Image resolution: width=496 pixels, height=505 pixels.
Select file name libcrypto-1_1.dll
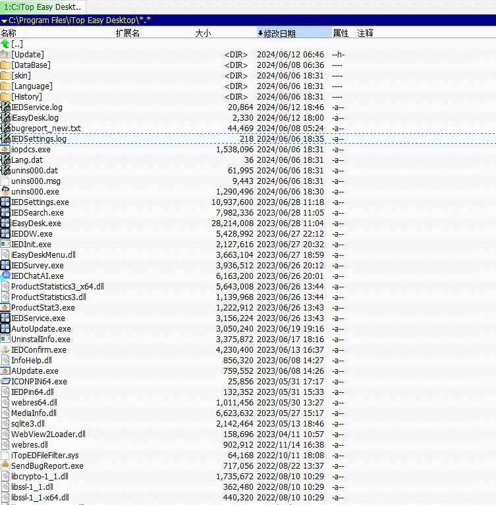pos(40,477)
